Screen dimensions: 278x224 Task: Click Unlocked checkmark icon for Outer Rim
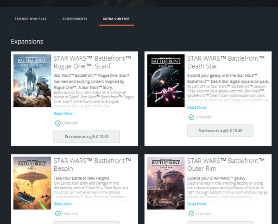point(191,214)
